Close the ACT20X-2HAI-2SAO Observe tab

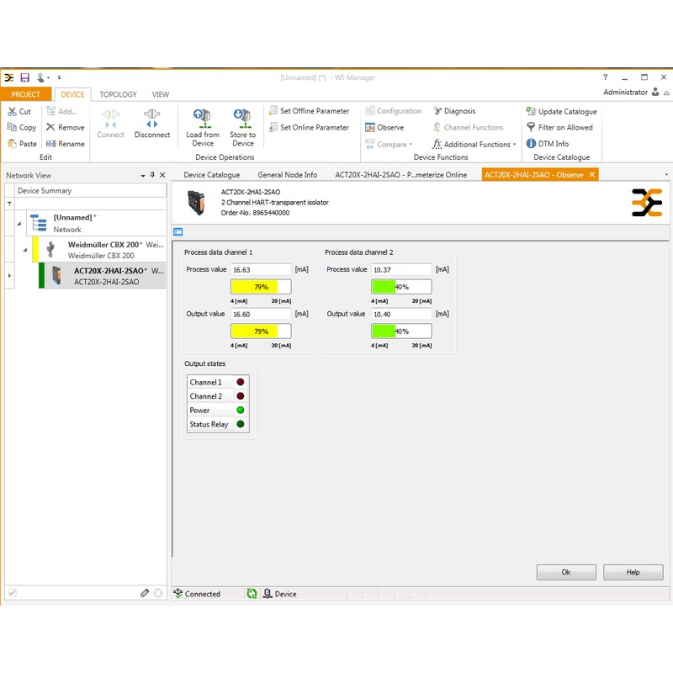(592, 174)
